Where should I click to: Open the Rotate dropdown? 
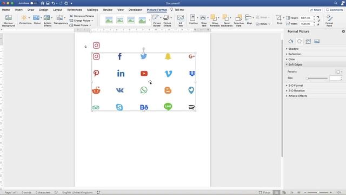pos(263,24)
